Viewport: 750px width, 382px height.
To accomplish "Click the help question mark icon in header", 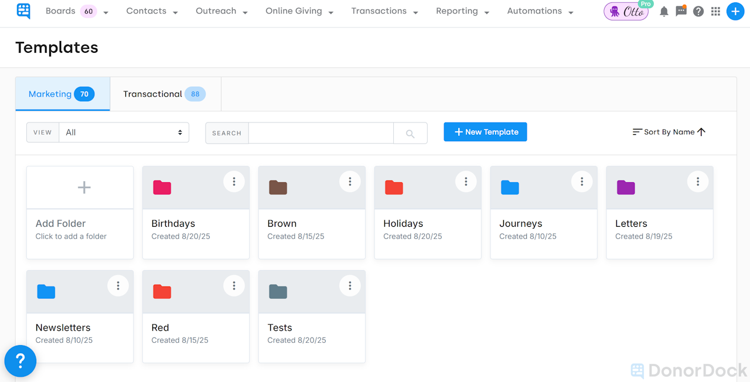I will pyautogui.click(x=698, y=11).
